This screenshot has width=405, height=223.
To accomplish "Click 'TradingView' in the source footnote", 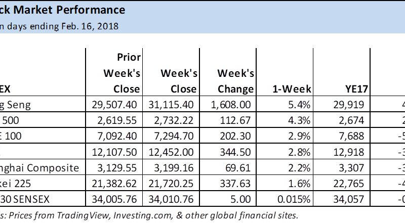I will [83, 215].
